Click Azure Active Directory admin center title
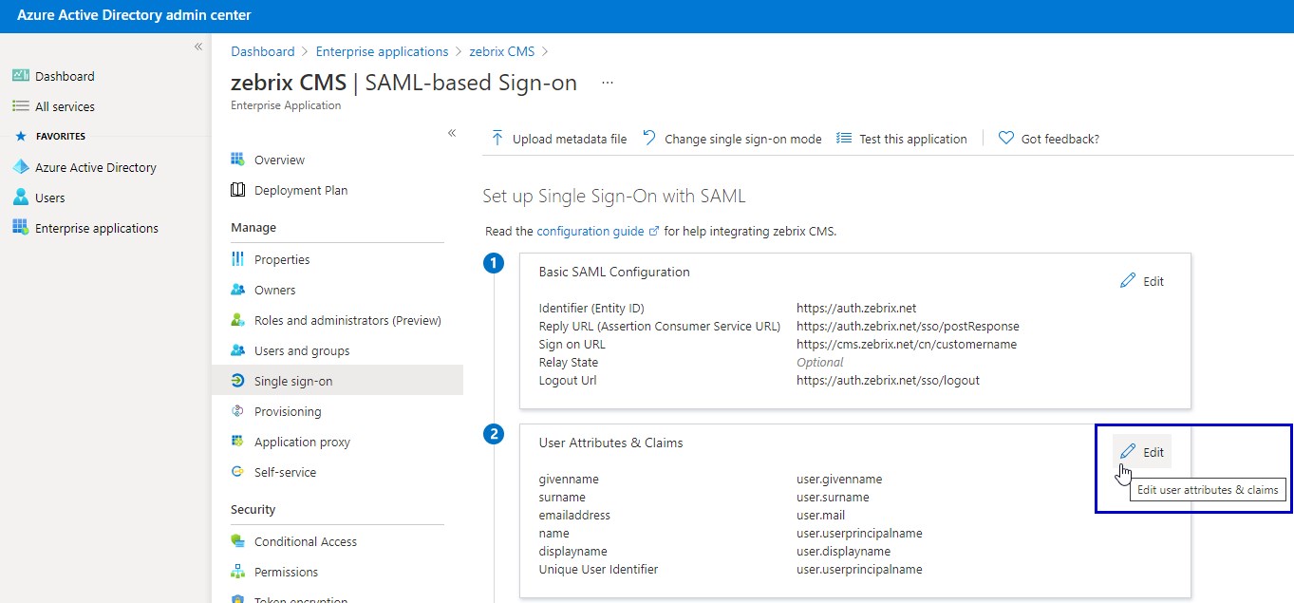Viewport: 1294px width, 603px height. click(x=134, y=15)
